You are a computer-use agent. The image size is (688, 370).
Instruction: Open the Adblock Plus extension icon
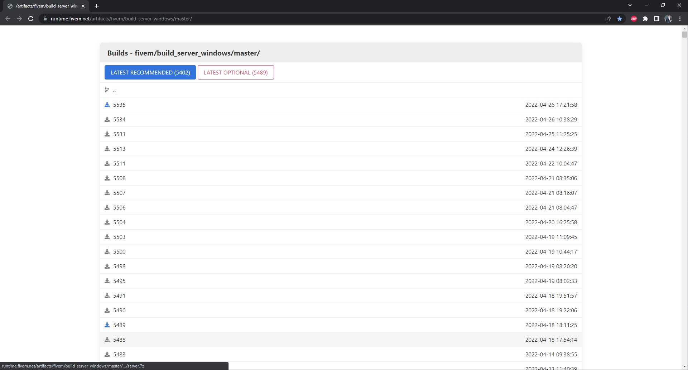tap(634, 19)
